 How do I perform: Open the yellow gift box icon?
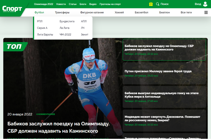(x=151, y=4)
